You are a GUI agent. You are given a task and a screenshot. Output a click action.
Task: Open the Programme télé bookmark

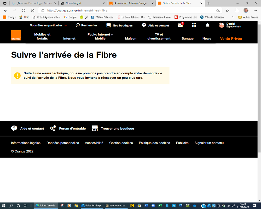pyautogui.click(x=185, y=17)
